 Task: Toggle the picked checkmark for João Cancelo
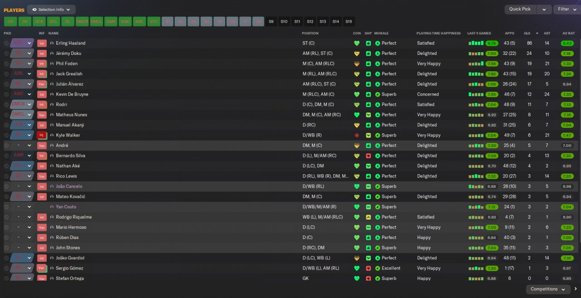[x=6, y=186]
